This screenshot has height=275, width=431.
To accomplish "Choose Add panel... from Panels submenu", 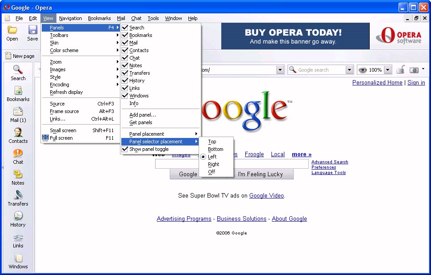I will [x=160, y=115].
